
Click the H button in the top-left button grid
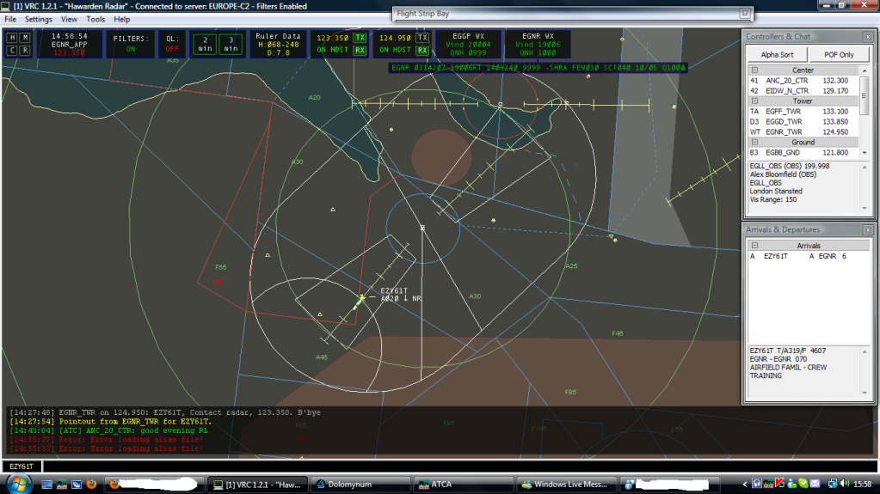pos(12,38)
